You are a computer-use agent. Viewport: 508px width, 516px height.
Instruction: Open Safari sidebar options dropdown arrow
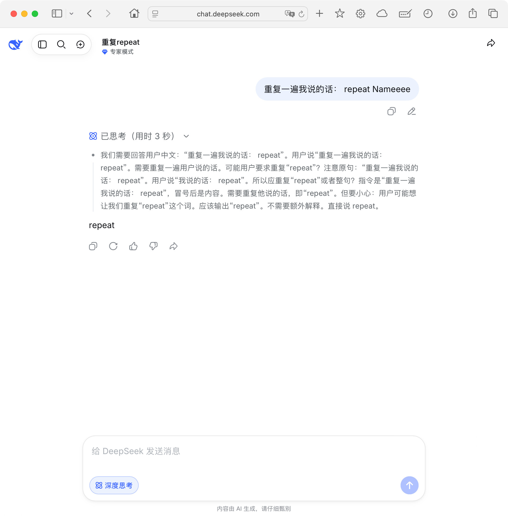click(71, 13)
